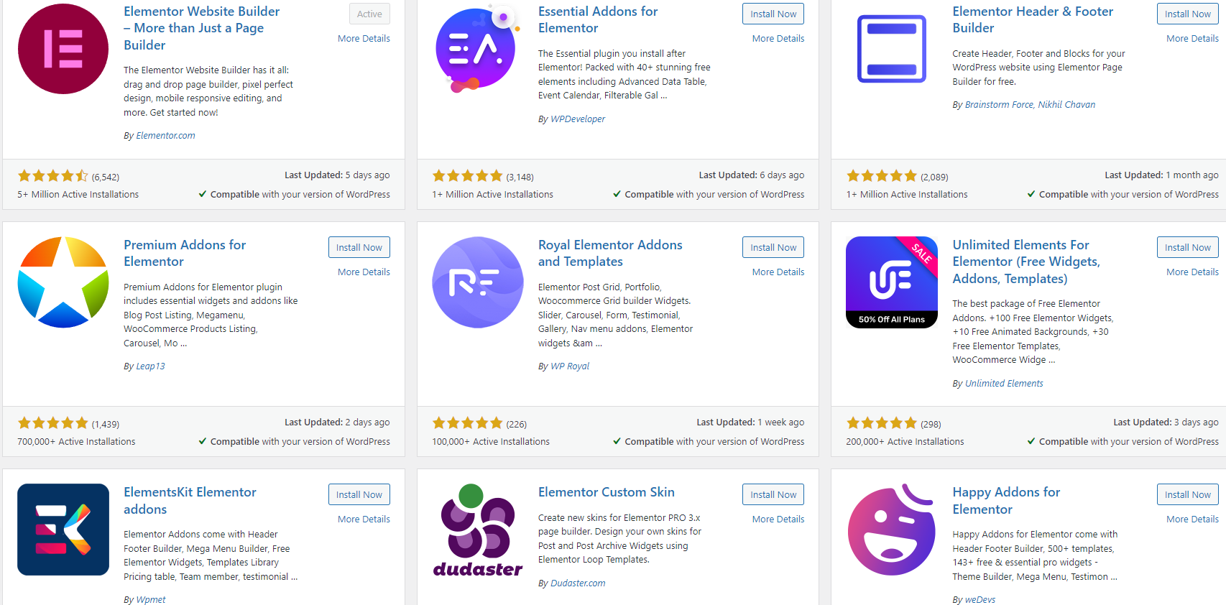
Task: Click the dudaster Elementor Custom Skin logo
Action: coord(476,530)
